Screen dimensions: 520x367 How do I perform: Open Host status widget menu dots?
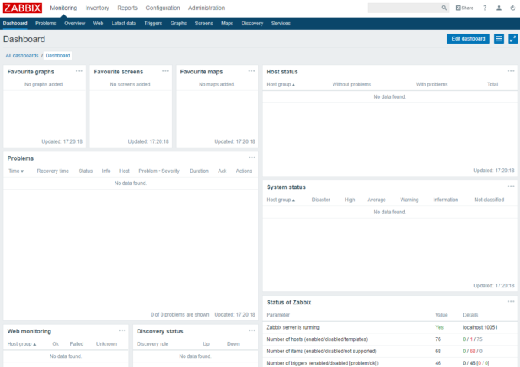pos(511,71)
